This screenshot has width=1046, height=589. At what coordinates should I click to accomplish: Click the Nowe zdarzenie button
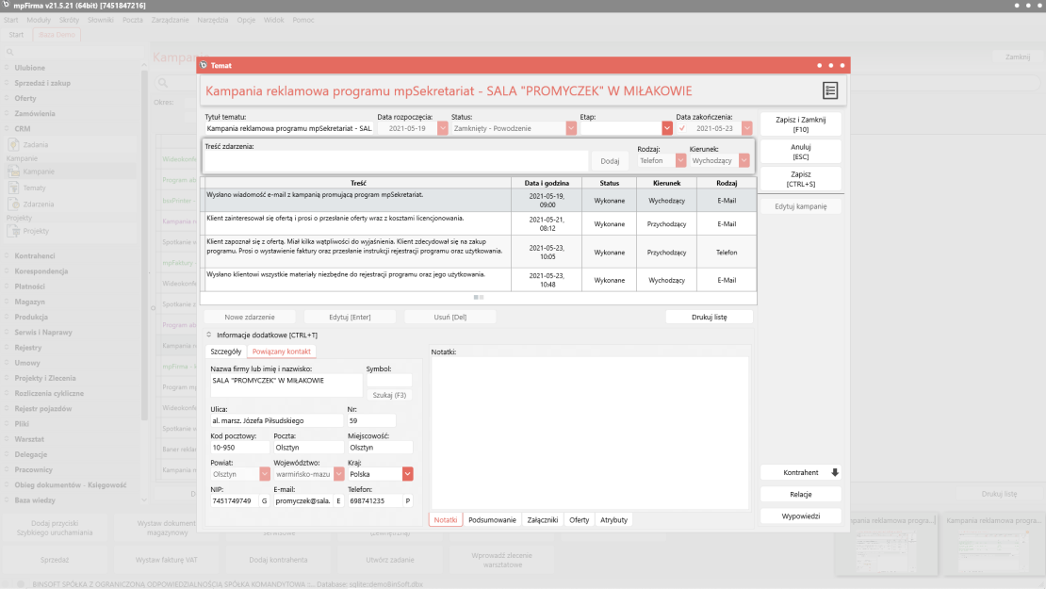tap(250, 317)
